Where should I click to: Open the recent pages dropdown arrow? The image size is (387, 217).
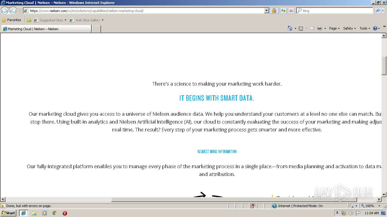(x=20, y=11)
